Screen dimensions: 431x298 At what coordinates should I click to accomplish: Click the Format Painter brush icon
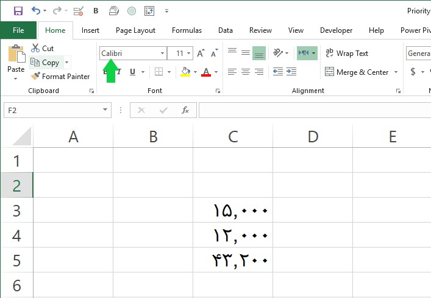(x=35, y=76)
